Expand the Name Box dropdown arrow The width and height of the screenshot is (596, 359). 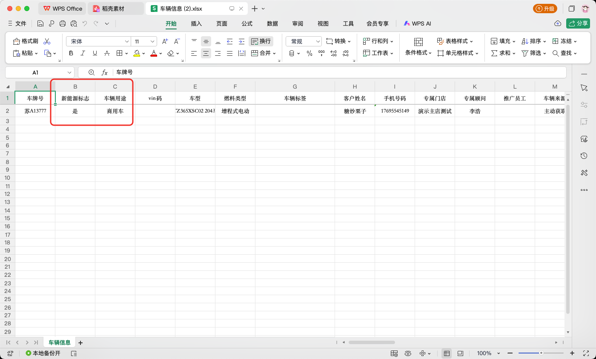click(69, 73)
